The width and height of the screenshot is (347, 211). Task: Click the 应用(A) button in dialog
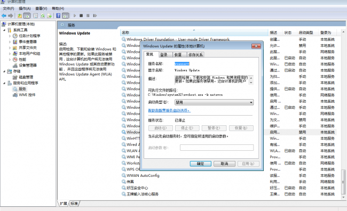pyautogui.click(x=248, y=164)
